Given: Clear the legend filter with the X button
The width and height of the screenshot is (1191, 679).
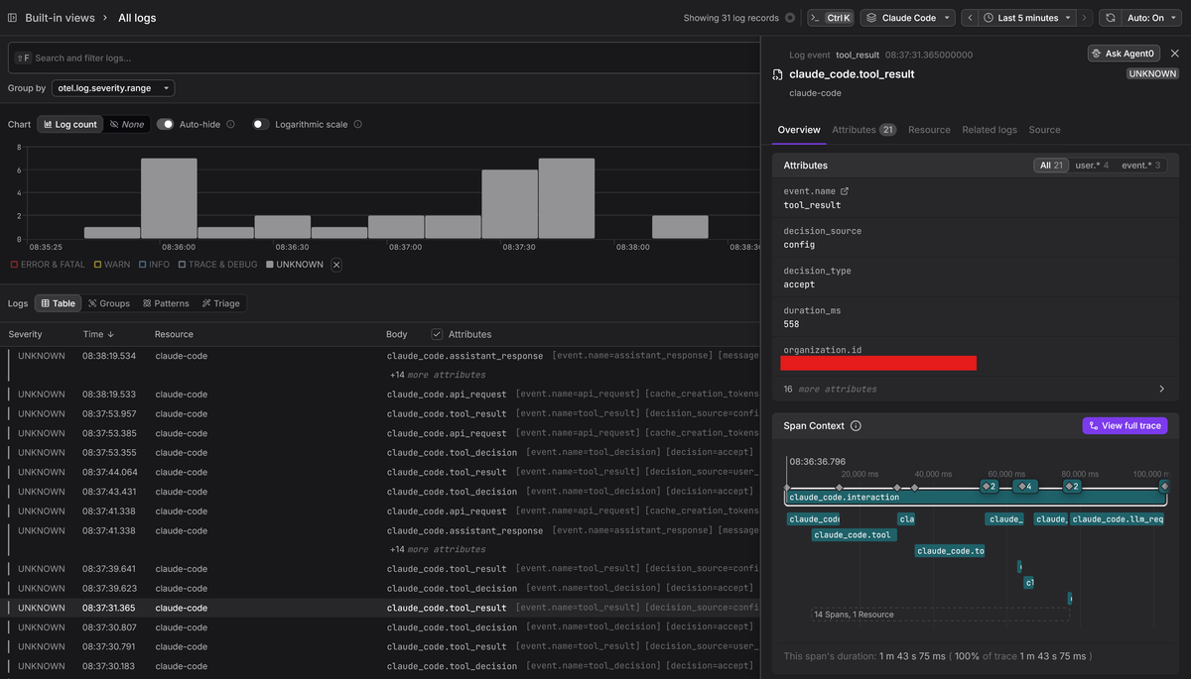Looking at the screenshot, I should coord(336,265).
